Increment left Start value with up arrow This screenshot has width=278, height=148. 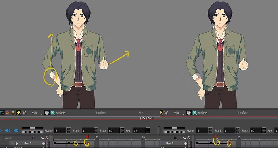pos(95,129)
